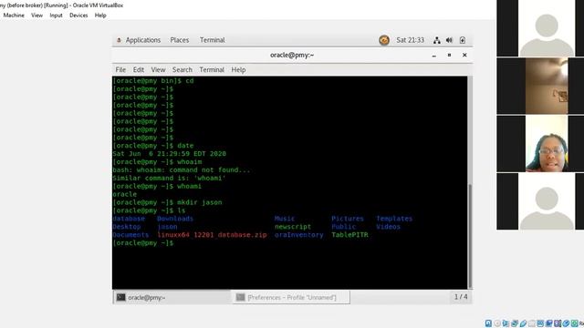Screen dimensions: 584x328
Task: Click the VirtualBox hard disk status icon
Action: click(488, 323)
